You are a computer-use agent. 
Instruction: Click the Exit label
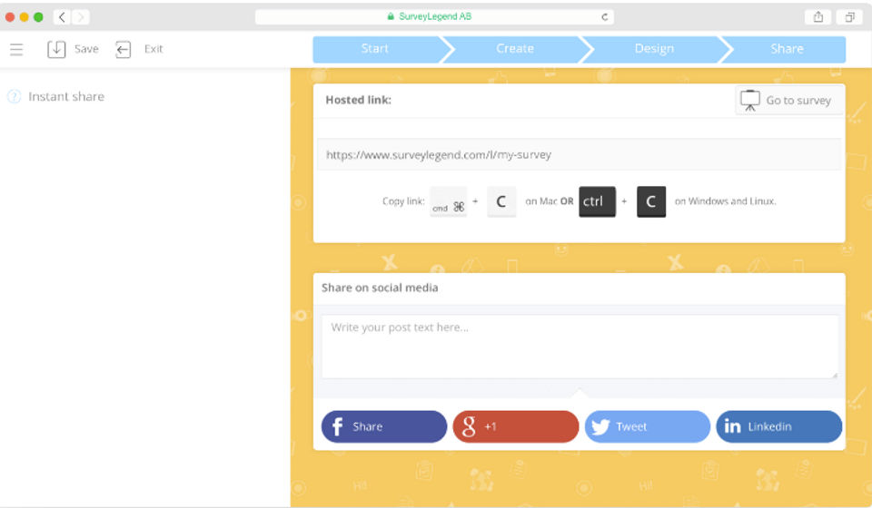pos(154,49)
